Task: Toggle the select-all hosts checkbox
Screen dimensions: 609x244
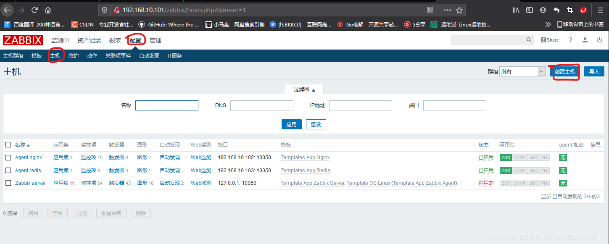Action: (8, 144)
